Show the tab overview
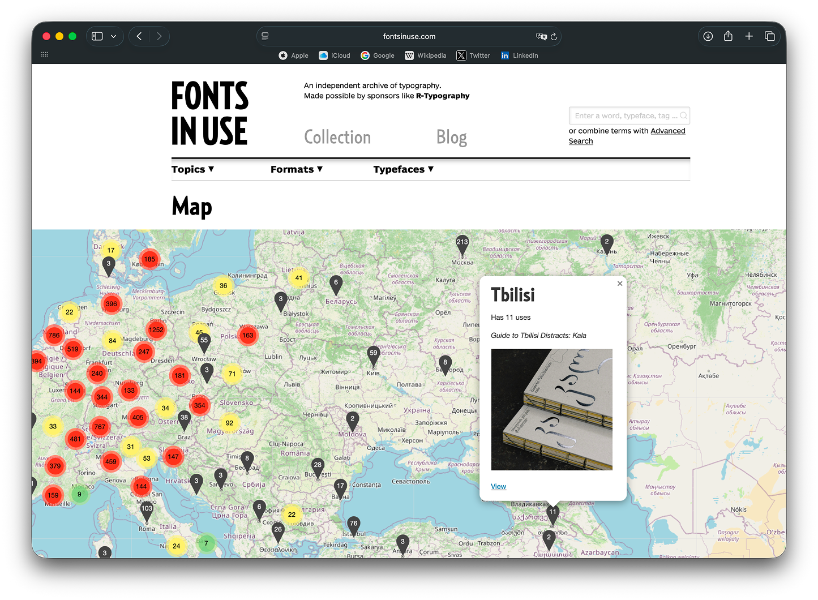 point(769,36)
